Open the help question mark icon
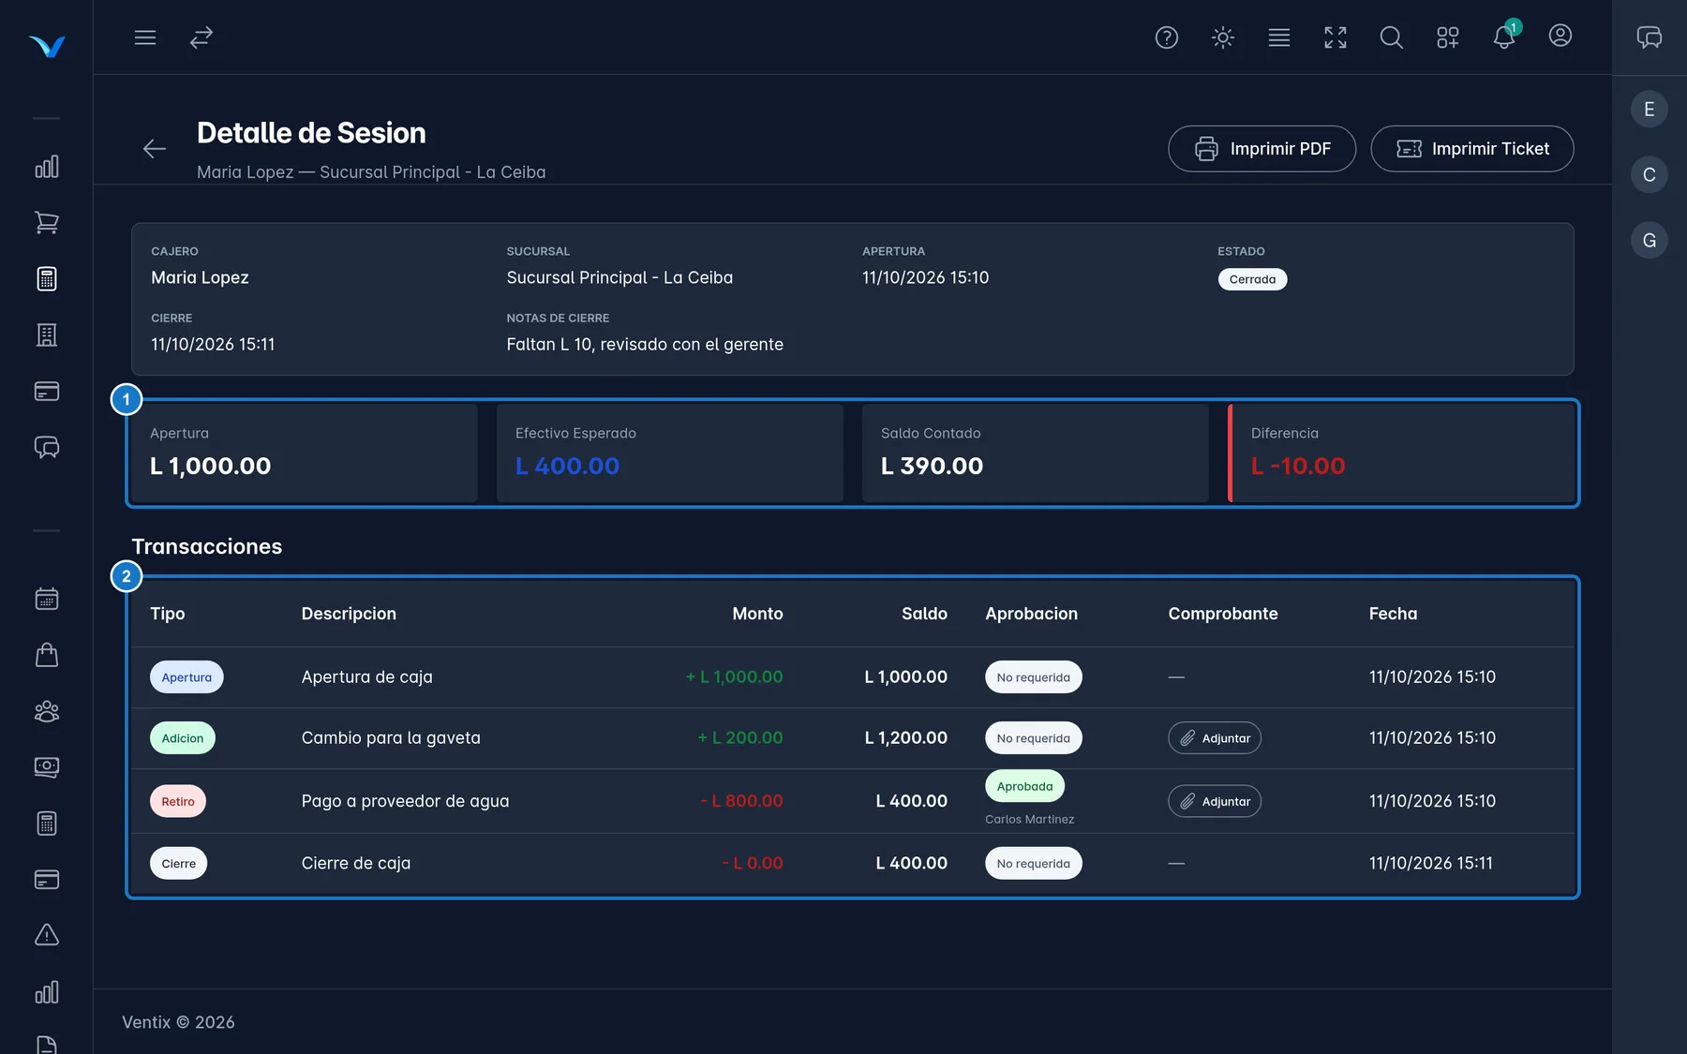Screen dimensions: 1687x1054 click(1167, 37)
